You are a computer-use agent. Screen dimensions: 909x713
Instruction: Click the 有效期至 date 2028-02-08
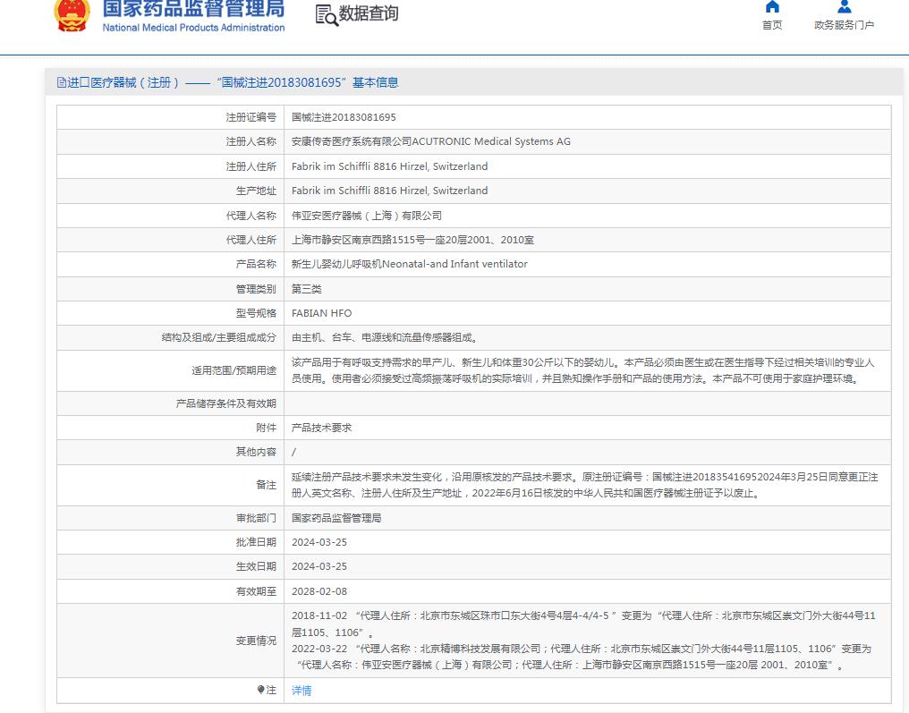[x=319, y=591]
